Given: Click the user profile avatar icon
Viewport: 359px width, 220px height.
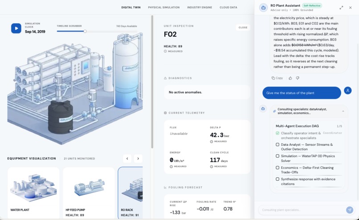Looking at the screenshot, I should pyautogui.click(x=347, y=90).
